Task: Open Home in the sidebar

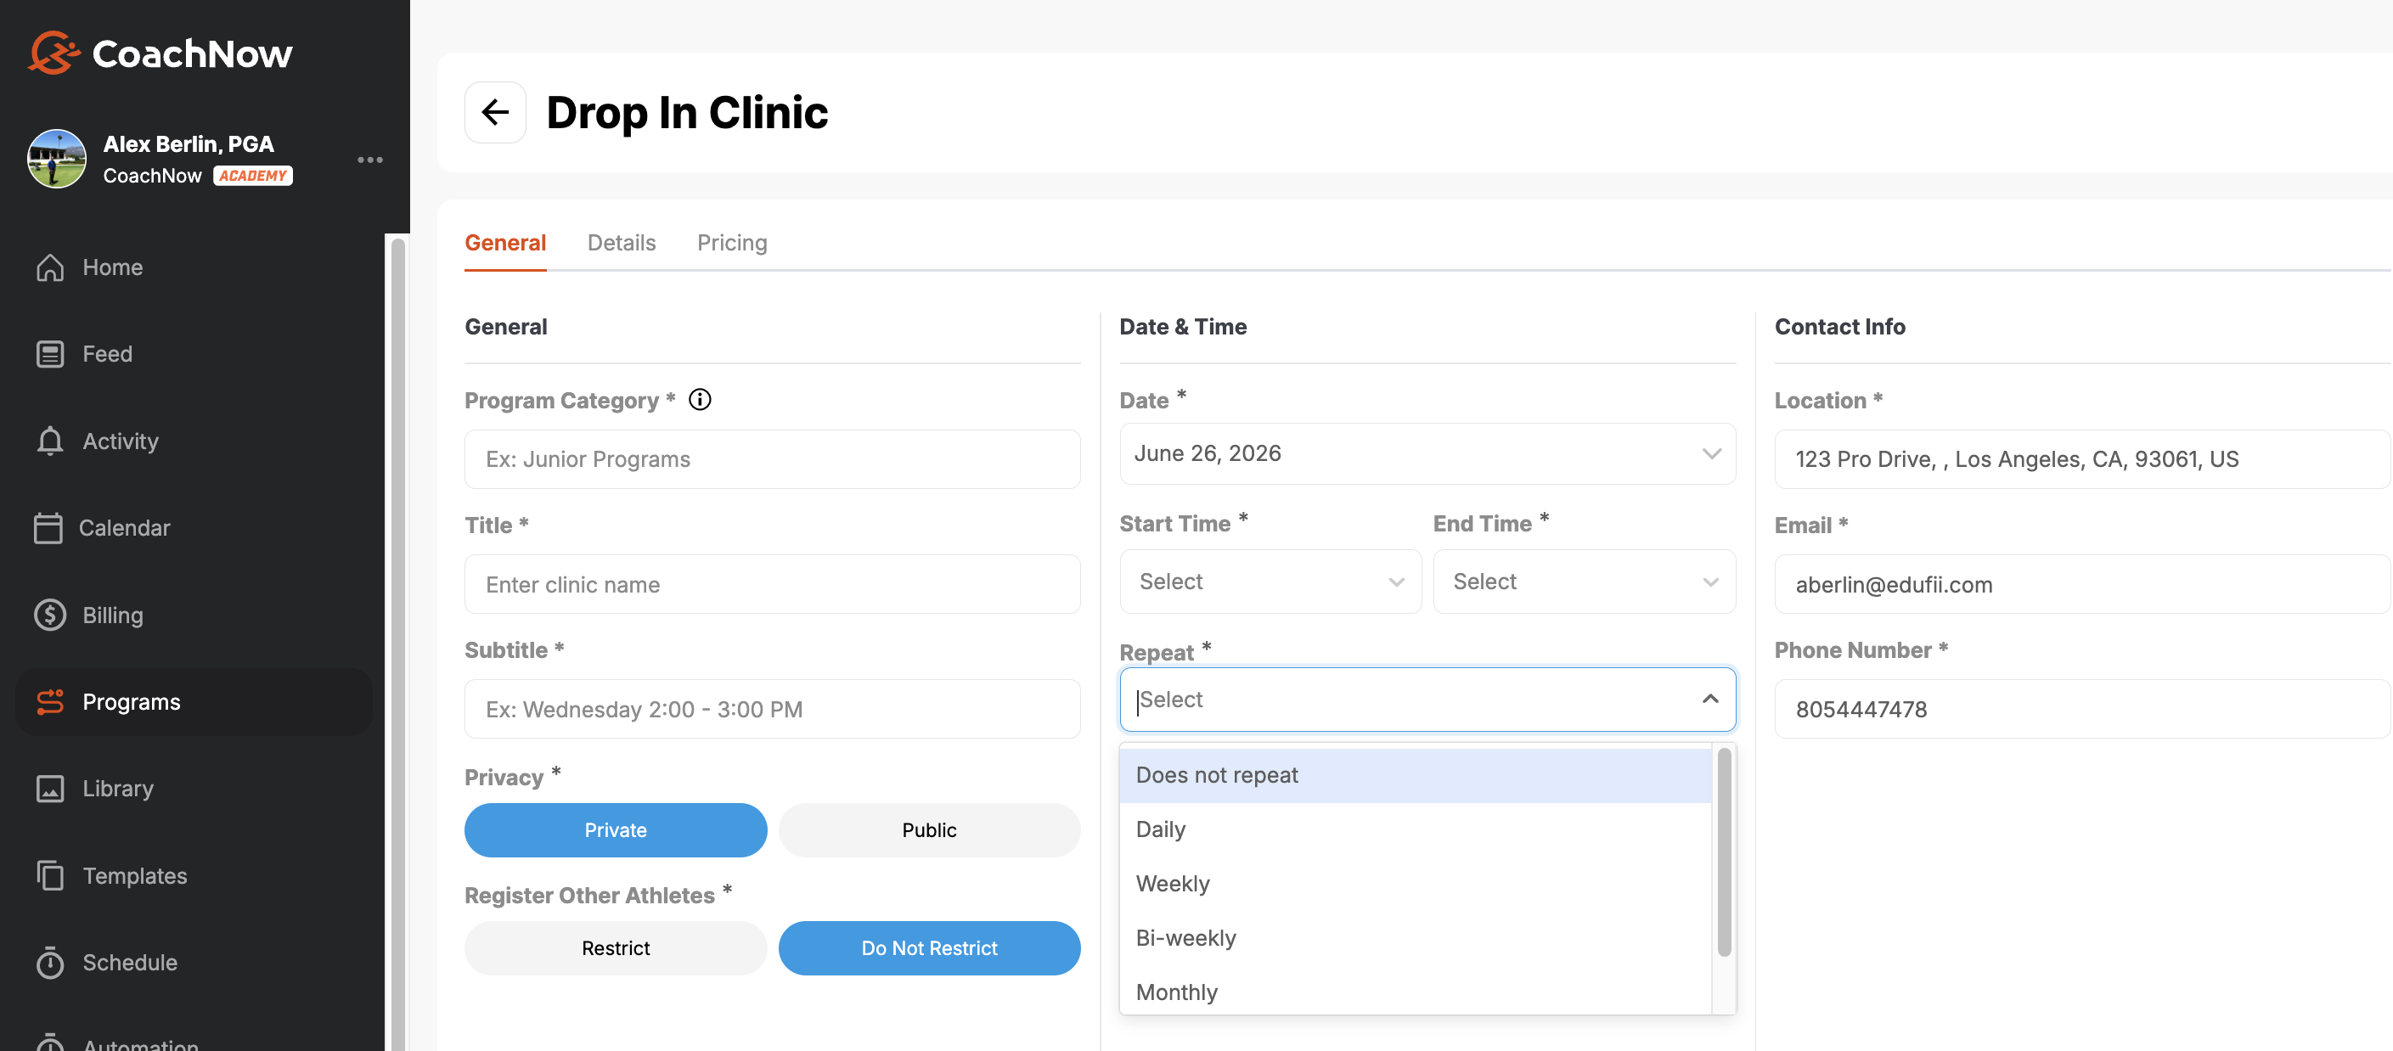Action: click(x=194, y=267)
